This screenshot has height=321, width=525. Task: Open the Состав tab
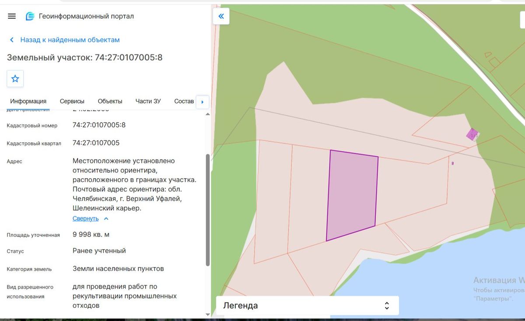click(x=184, y=101)
